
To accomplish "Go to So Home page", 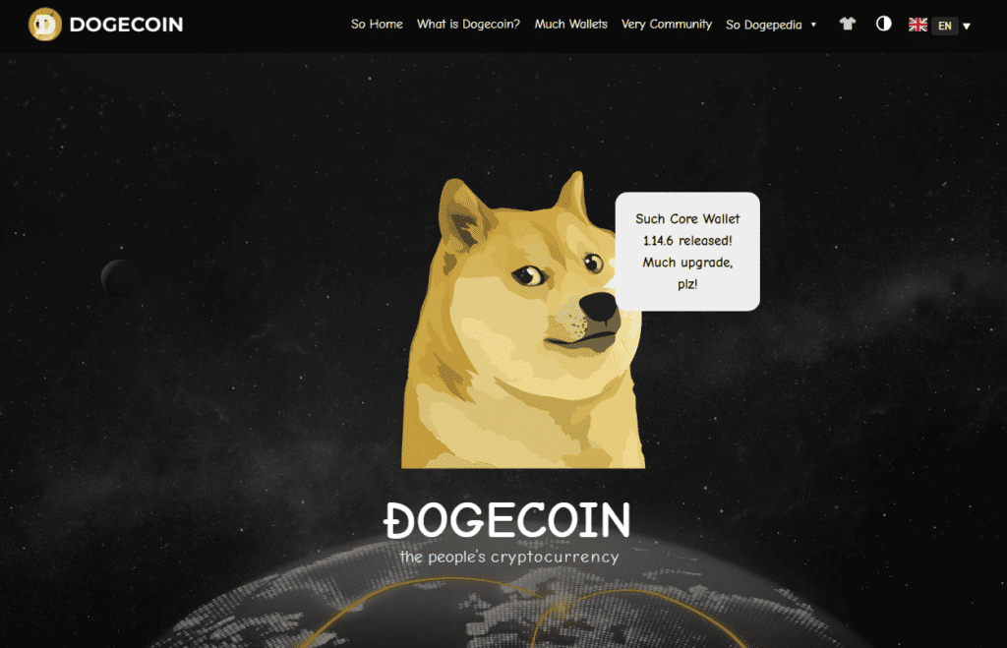I will click(377, 25).
